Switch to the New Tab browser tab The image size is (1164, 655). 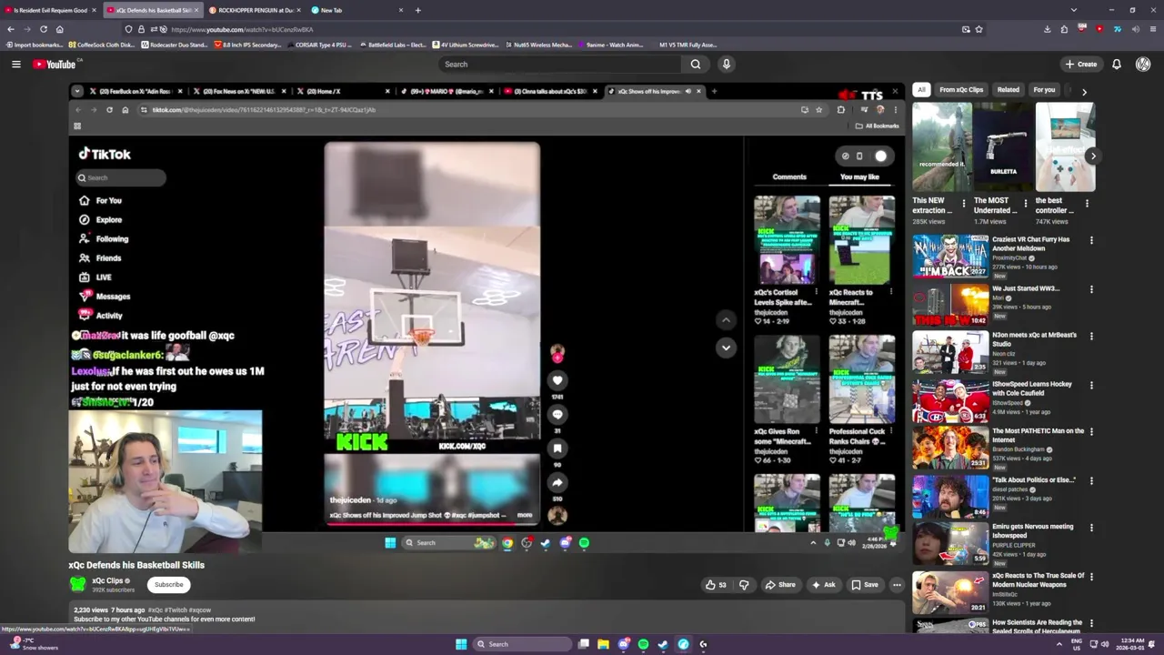pos(356,10)
